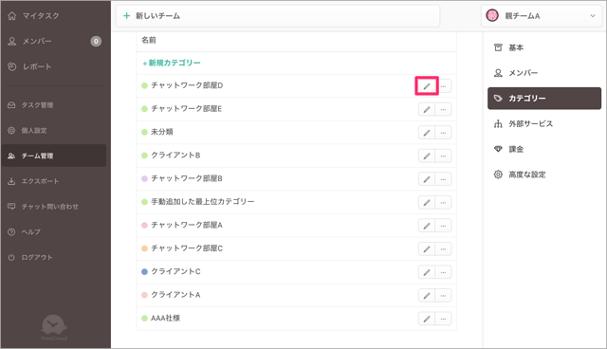This screenshot has height=349, width=607.
Task: Click the +新規カテゴリー link
Action: pos(172,63)
